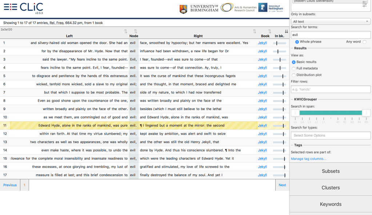Image resolution: width=372 pixels, height=215 pixels.
Task: Open the Select Some Options types dropdown
Action: point(331,135)
